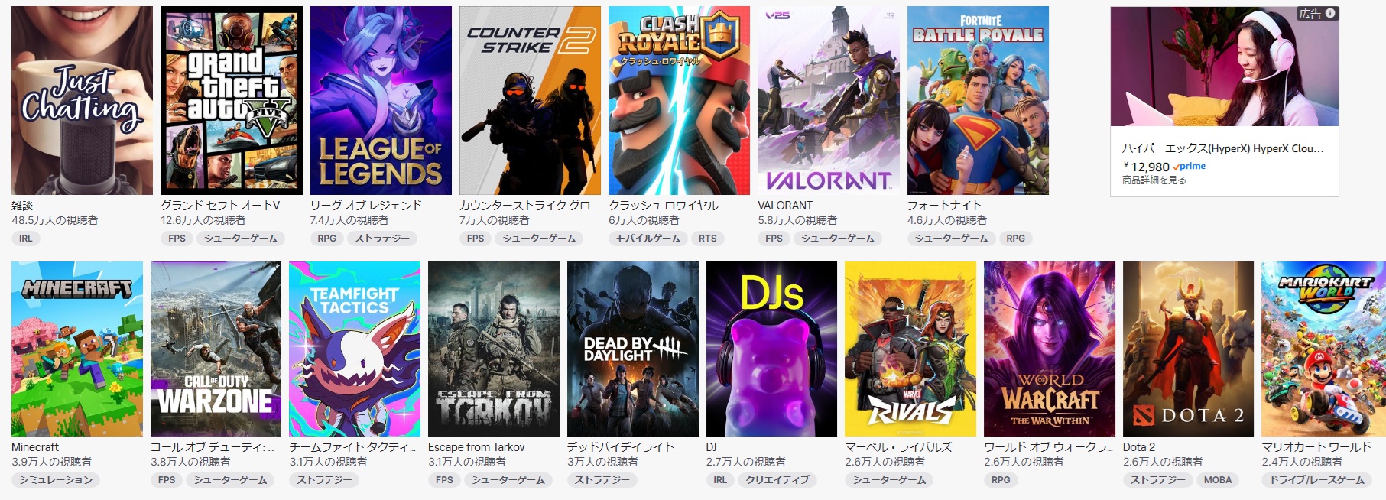
Task: Open the Grand Theft Auto V cover art
Action: point(231,100)
